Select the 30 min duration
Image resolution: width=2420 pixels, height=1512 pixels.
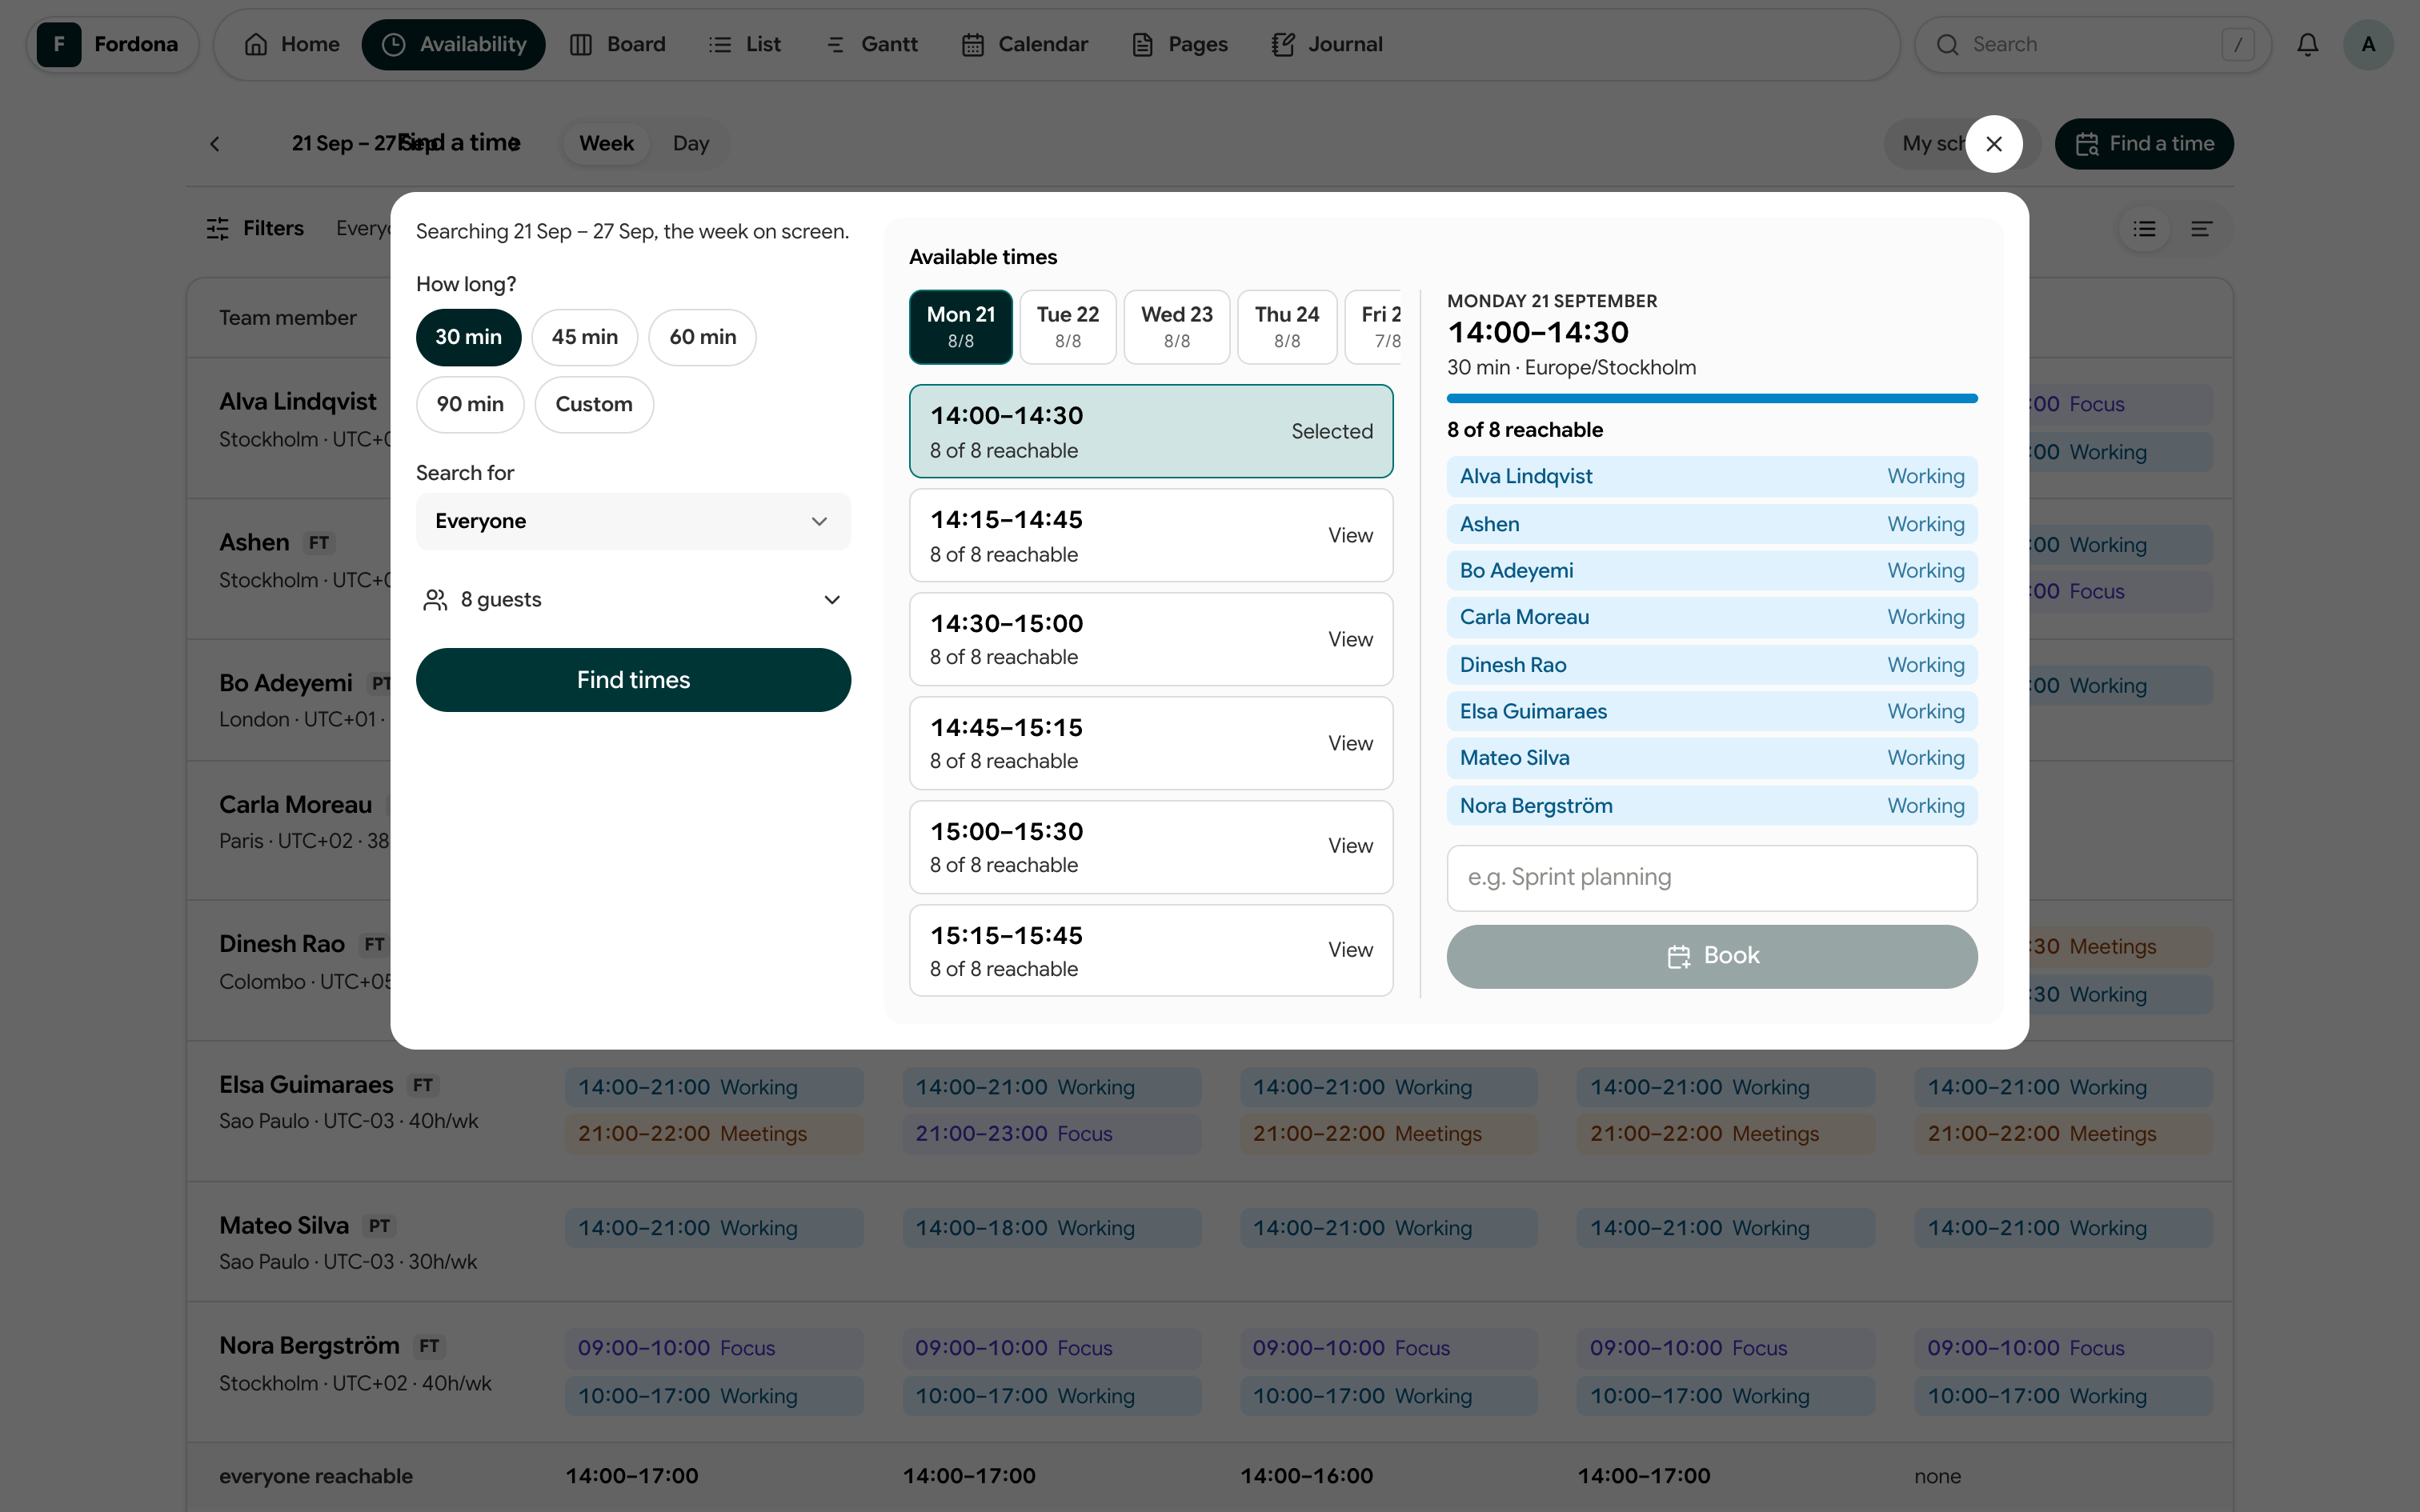[x=468, y=337]
